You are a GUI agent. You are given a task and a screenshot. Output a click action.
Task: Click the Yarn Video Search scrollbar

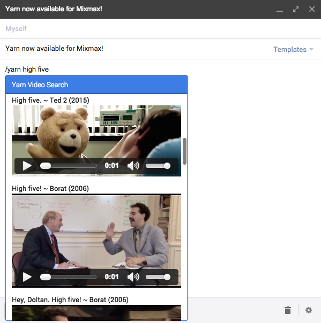(x=184, y=151)
